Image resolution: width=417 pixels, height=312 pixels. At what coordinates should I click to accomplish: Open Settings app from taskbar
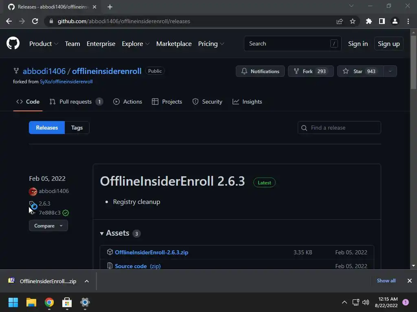85,302
